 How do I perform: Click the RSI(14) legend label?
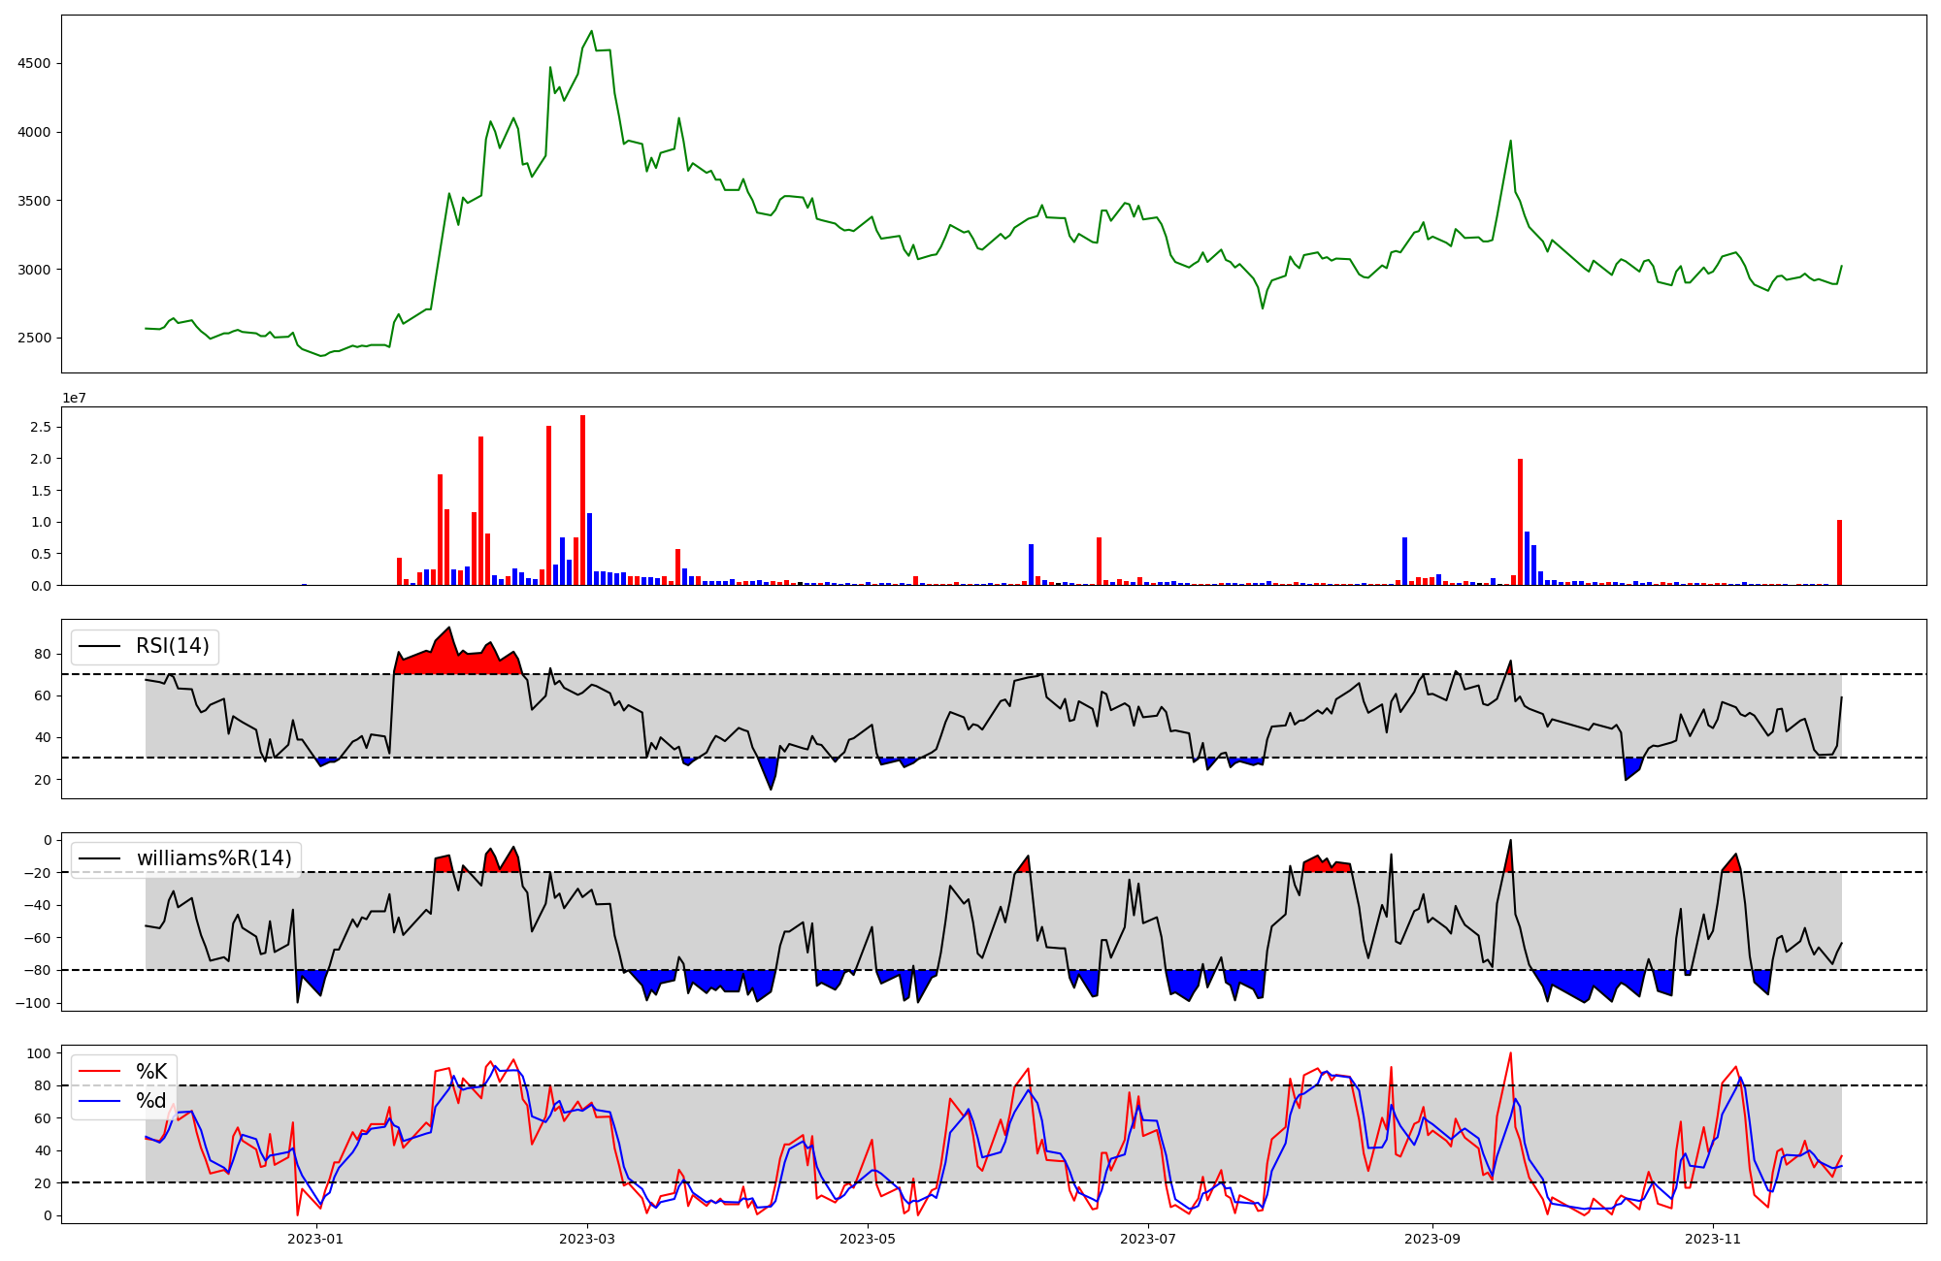(x=172, y=646)
